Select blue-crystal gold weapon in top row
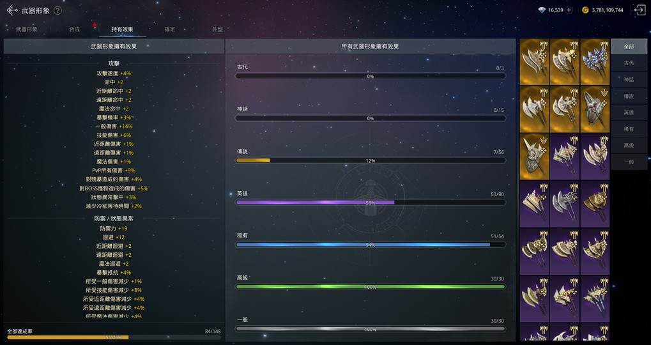The image size is (651, 345). pos(595,62)
